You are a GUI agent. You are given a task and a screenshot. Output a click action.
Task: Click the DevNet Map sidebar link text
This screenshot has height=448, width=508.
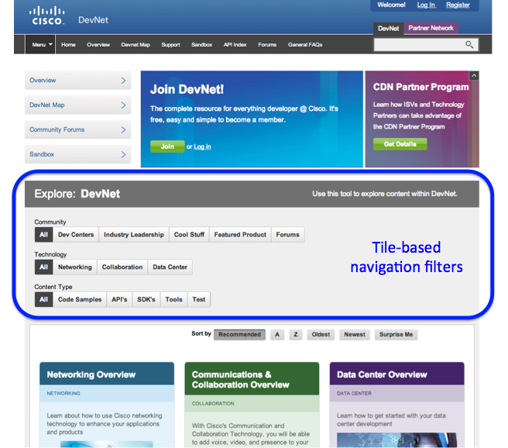click(47, 105)
